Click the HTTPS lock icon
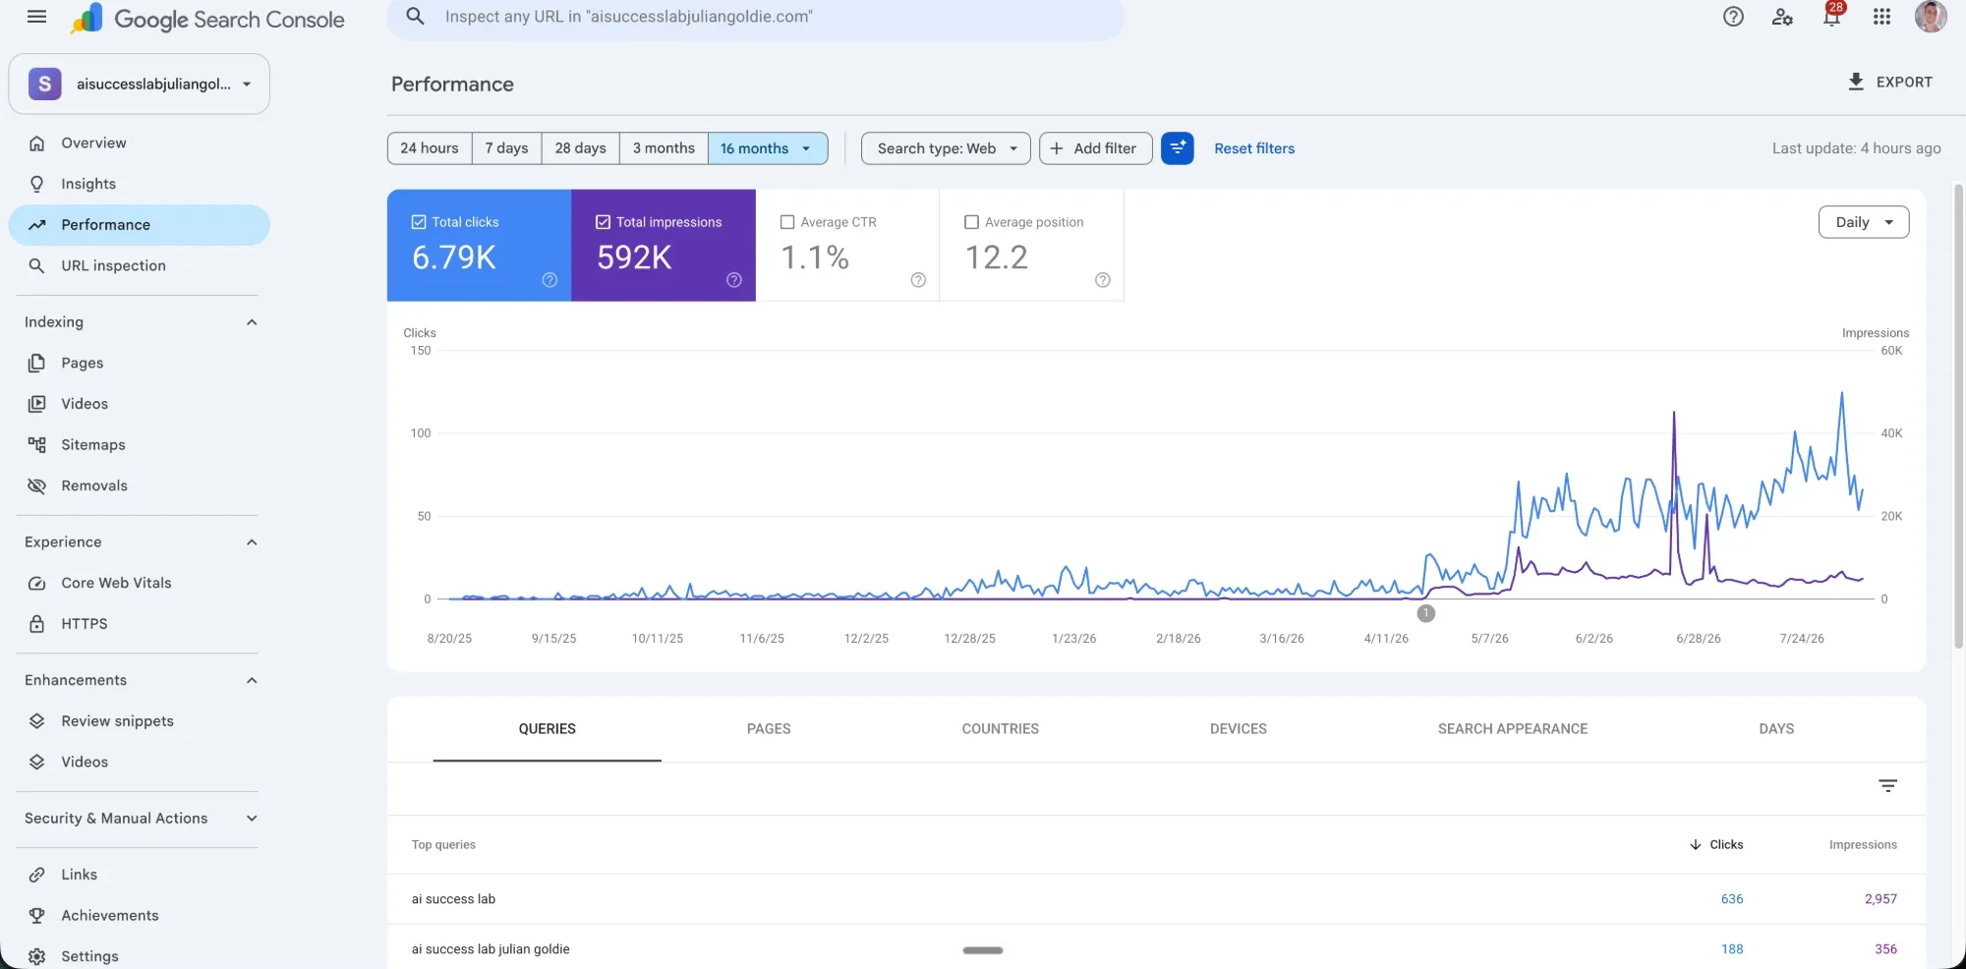 click(36, 624)
